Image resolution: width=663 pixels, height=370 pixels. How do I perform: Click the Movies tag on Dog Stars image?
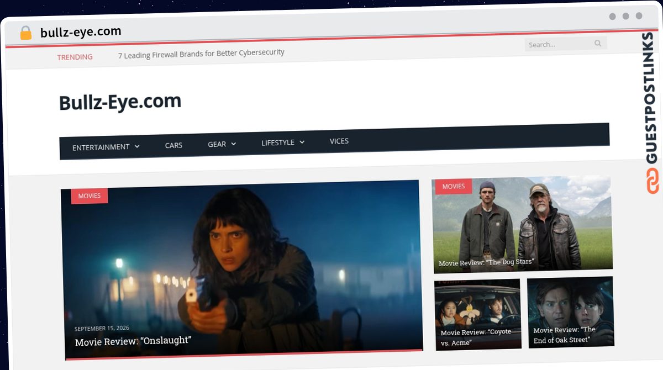click(454, 186)
